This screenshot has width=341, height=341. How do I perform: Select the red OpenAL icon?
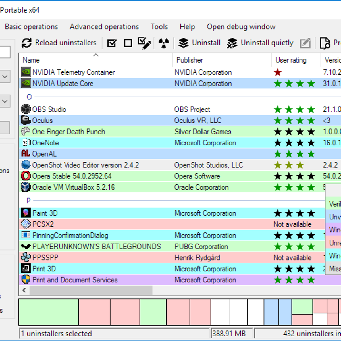tap(26, 153)
